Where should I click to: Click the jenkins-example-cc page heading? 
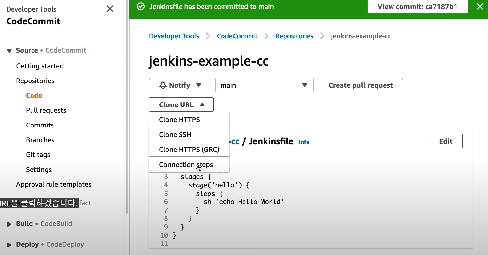tap(209, 61)
